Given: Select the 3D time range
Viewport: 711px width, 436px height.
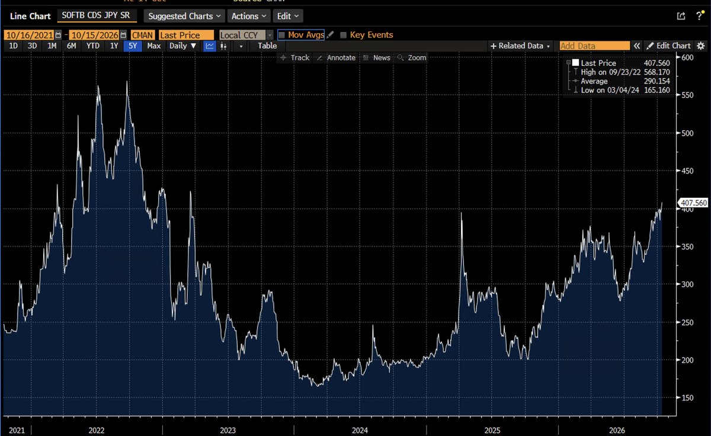Looking at the screenshot, I should pyautogui.click(x=32, y=46).
